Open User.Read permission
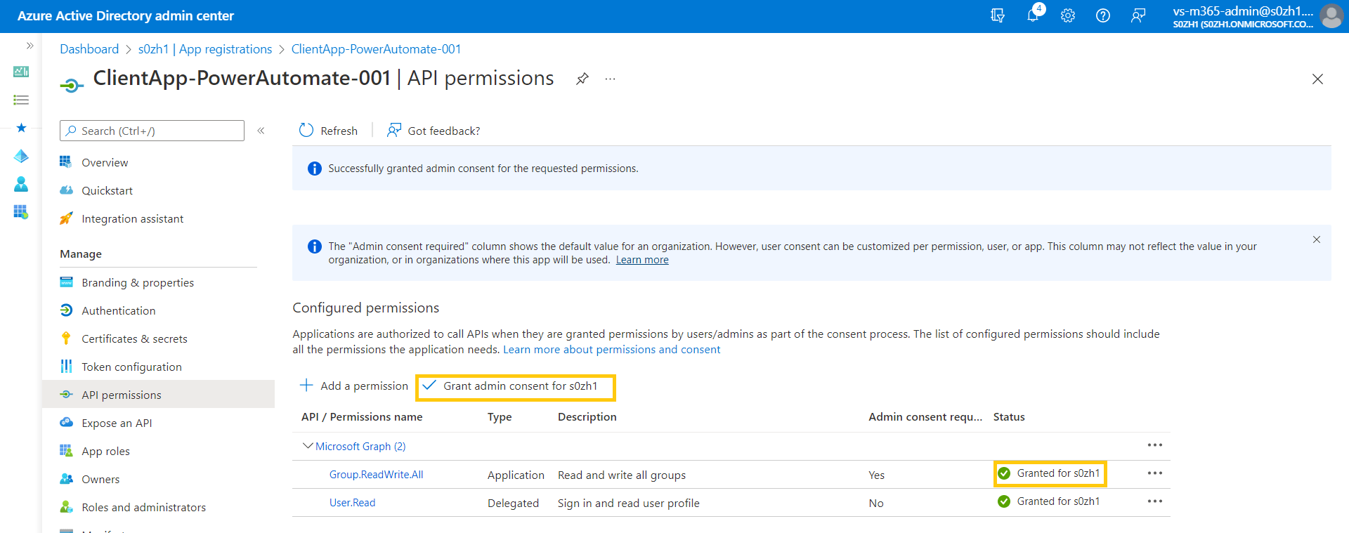This screenshot has height=533, width=1349. coord(352,503)
